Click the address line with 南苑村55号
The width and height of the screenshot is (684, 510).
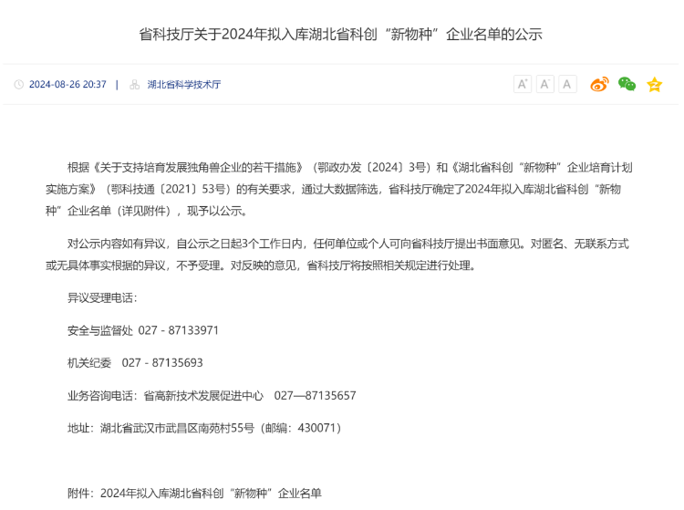204,428
